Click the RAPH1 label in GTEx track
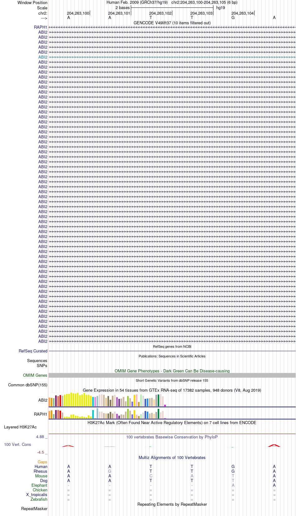 tap(41, 414)
